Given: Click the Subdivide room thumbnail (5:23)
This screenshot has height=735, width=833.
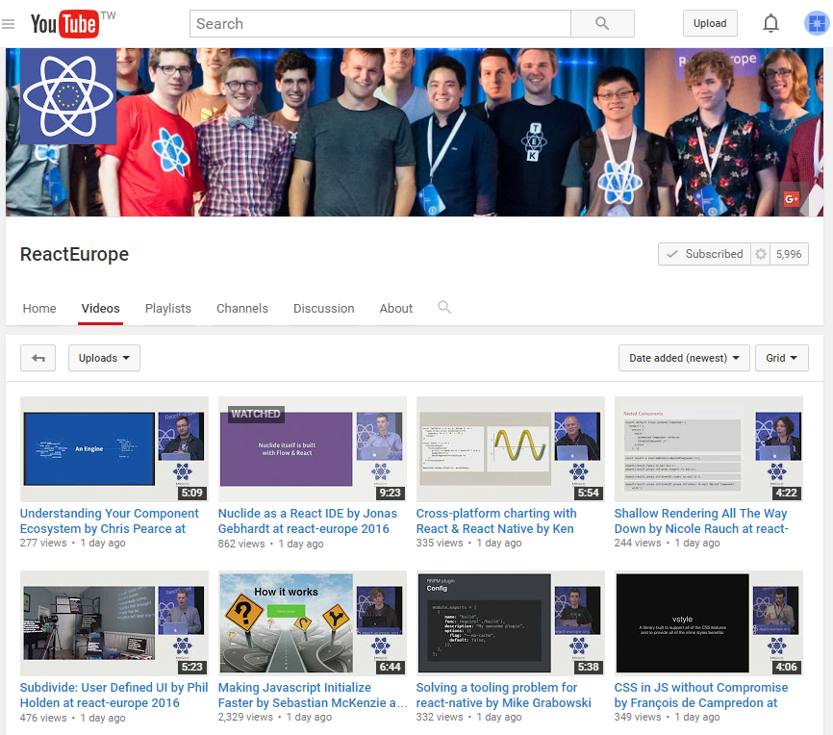Looking at the screenshot, I should (x=114, y=623).
